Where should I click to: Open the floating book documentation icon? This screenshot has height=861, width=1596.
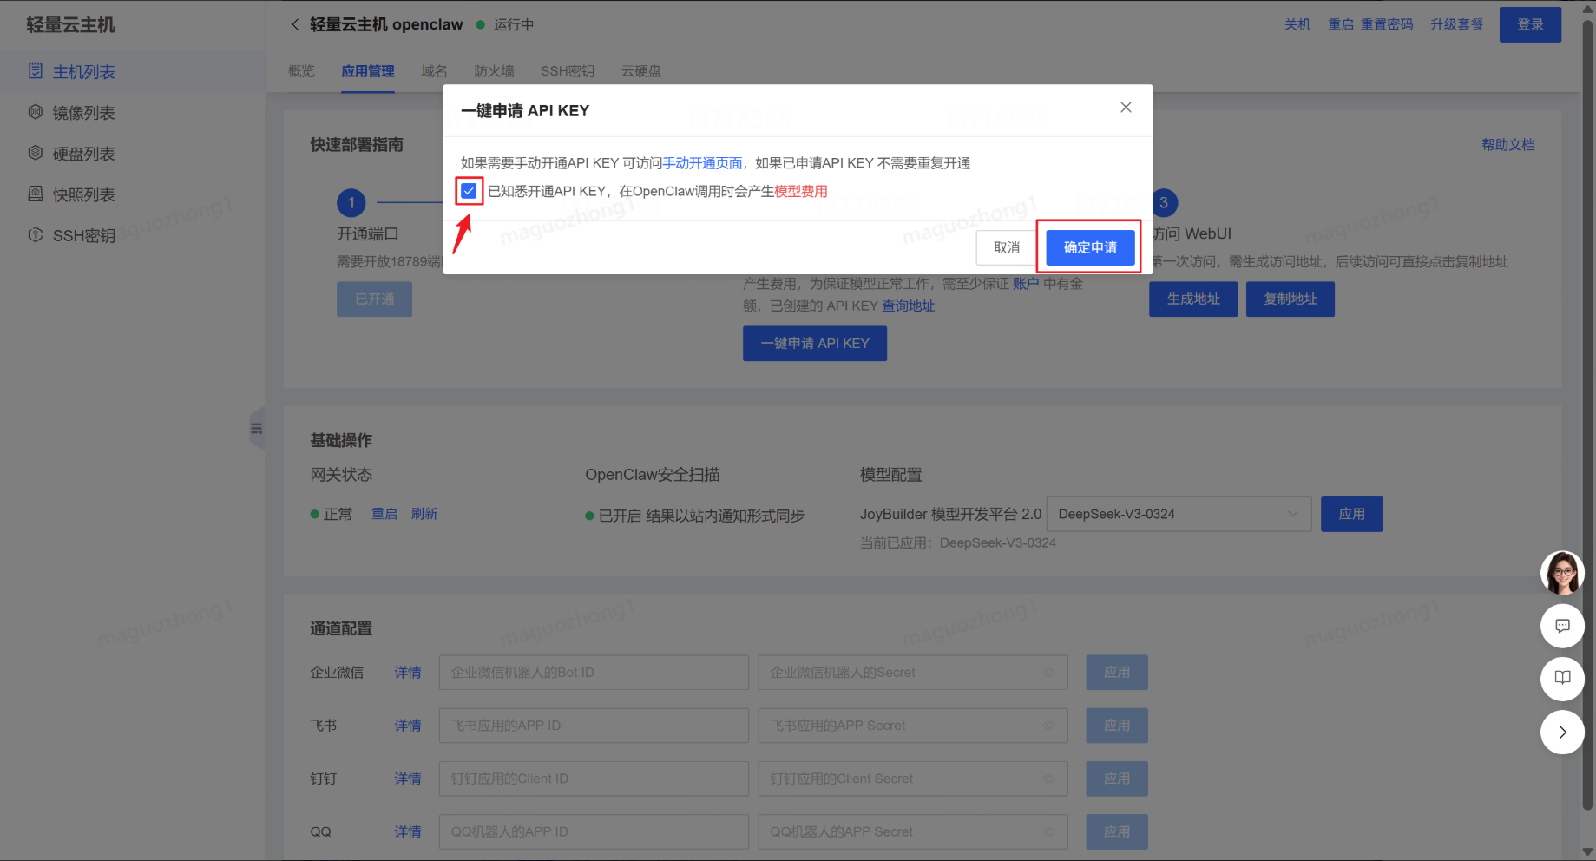tap(1562, 678)
